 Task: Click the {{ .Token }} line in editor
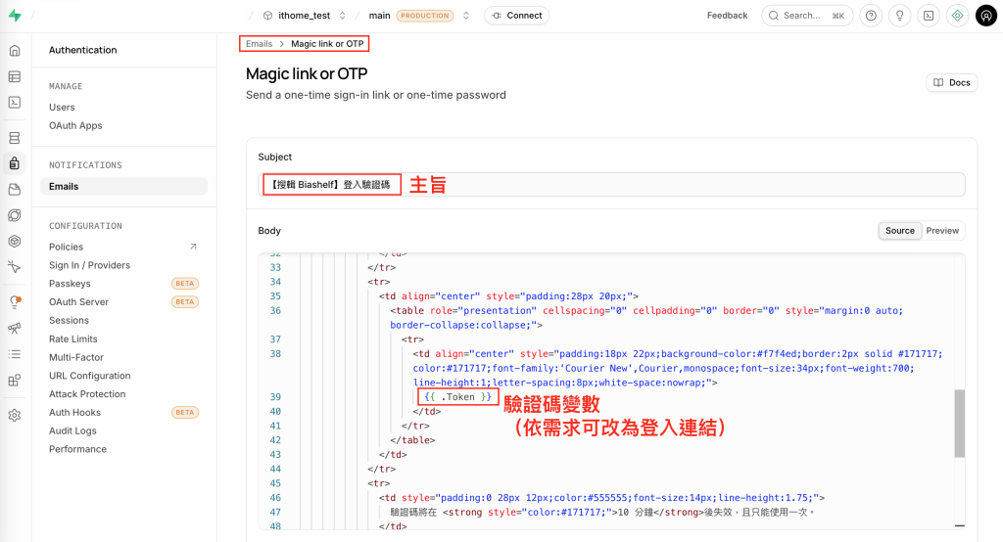[x=458, y=397]
